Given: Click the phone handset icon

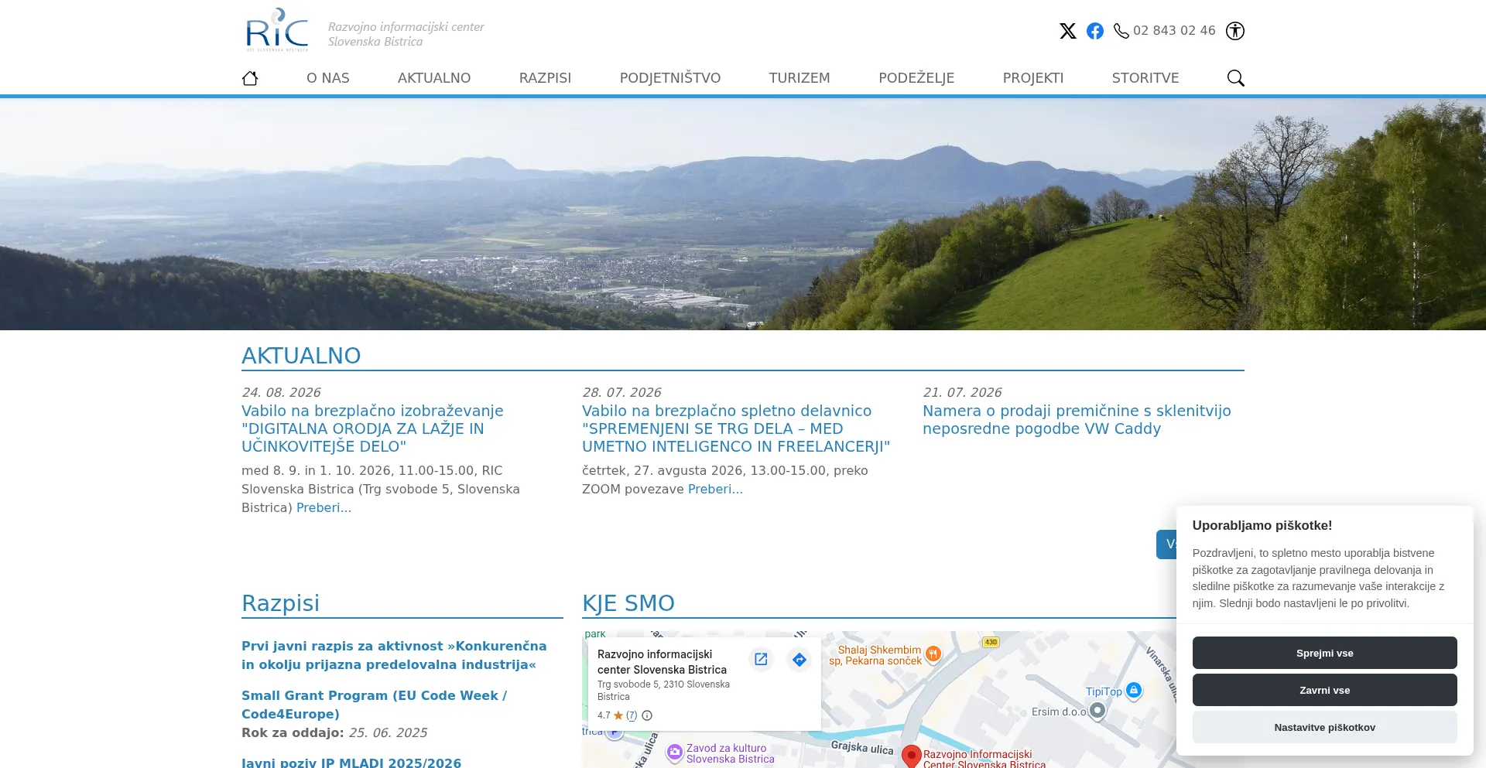Looking at the screenshot, I should (1121, 31).
